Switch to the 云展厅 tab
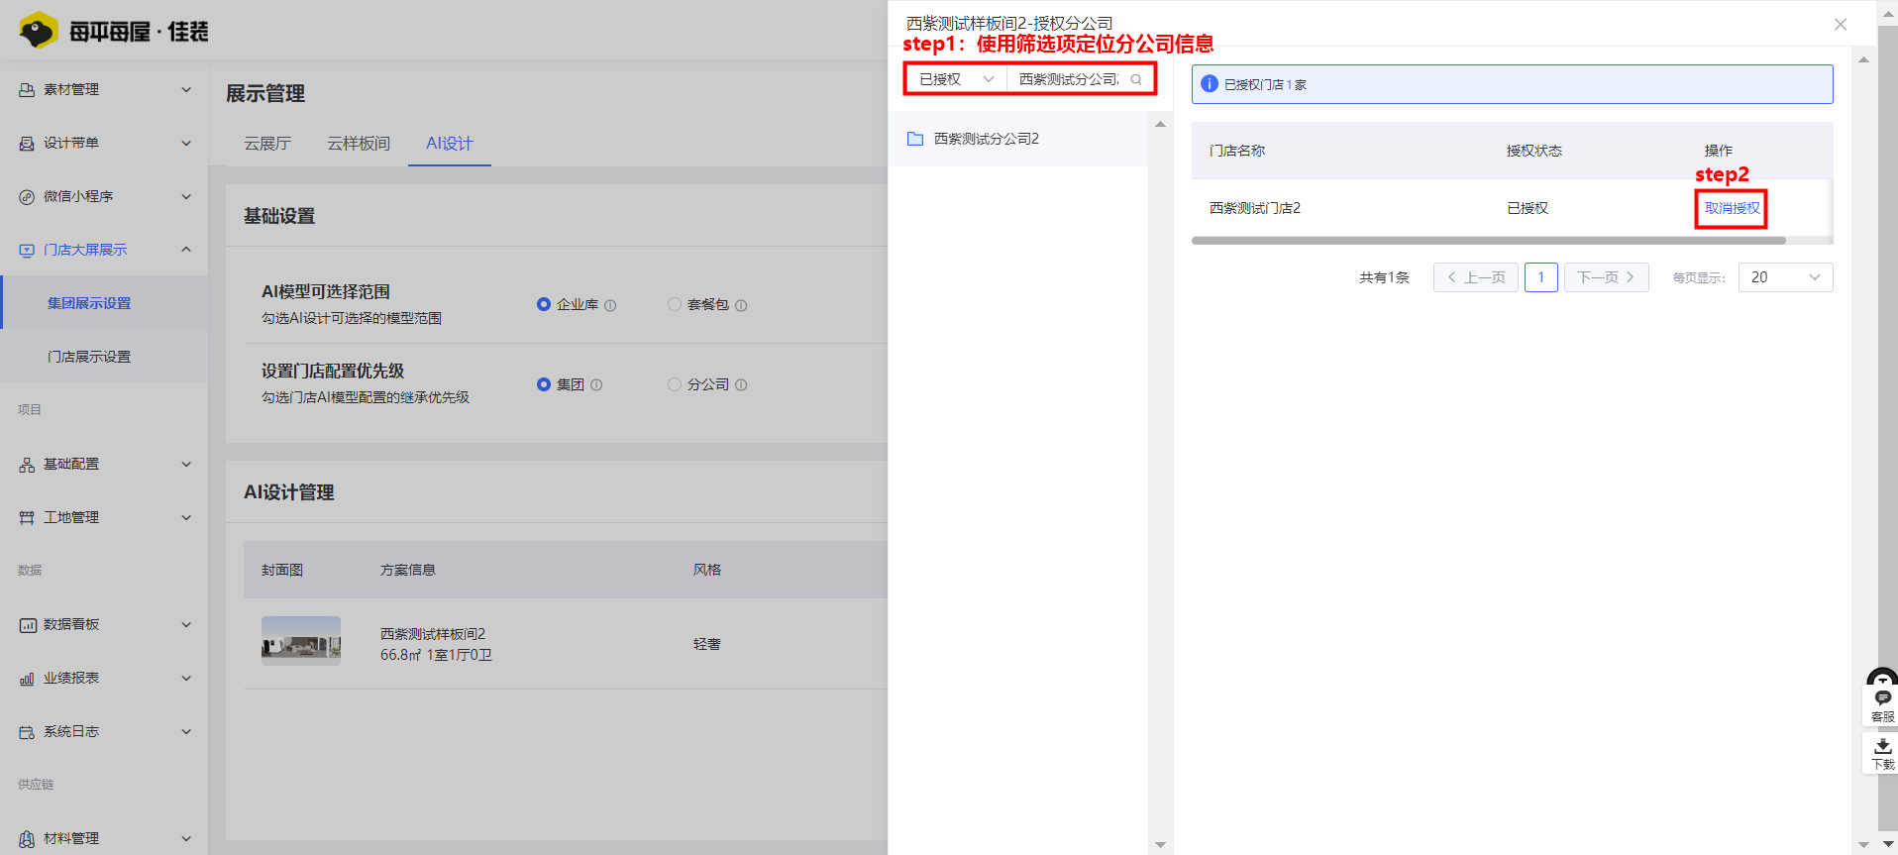 coord(267,144)
